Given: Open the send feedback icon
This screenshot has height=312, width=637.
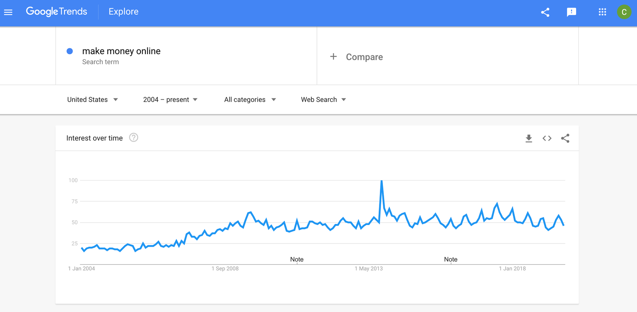Looking at the screenshot, I should 571,12.
